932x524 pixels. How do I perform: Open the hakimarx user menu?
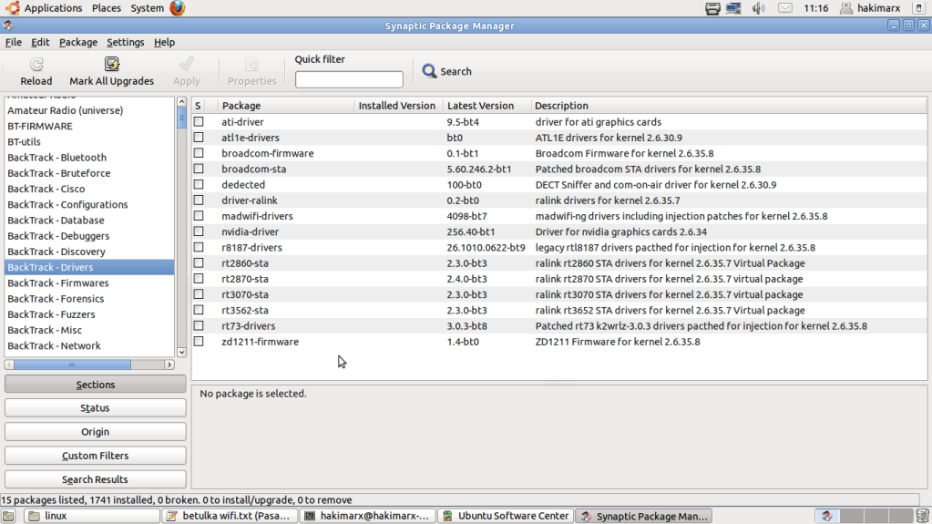pos(869,8)
